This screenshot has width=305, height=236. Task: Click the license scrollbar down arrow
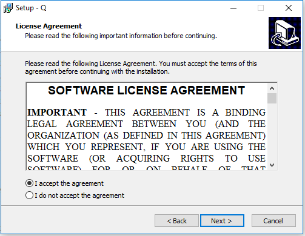[x=272, y=165]
